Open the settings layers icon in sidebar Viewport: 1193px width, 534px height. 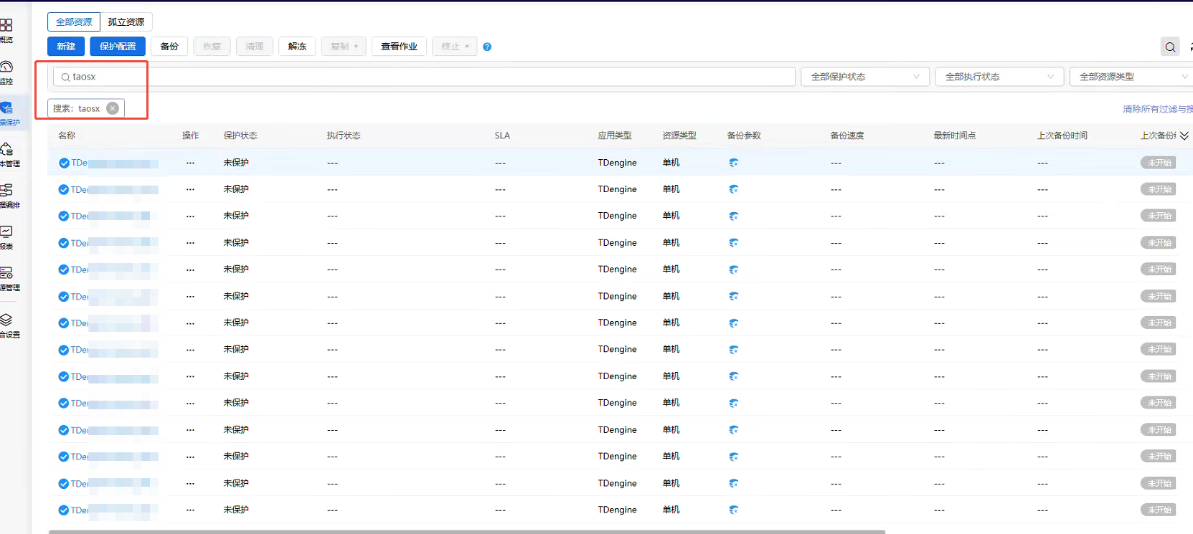click(6, 320)
